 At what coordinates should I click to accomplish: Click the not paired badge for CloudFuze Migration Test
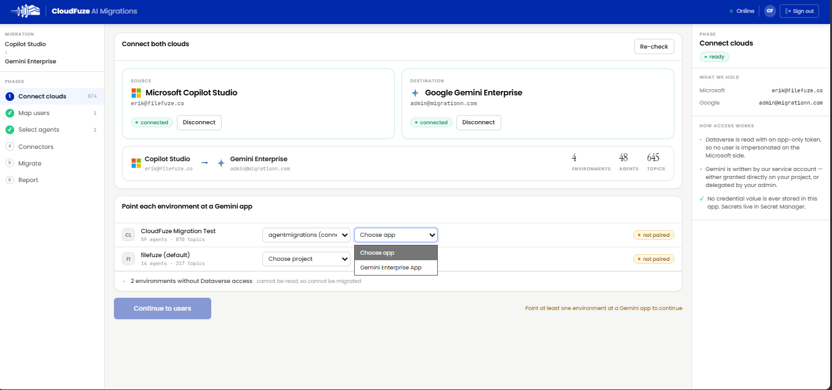(653, 235)
